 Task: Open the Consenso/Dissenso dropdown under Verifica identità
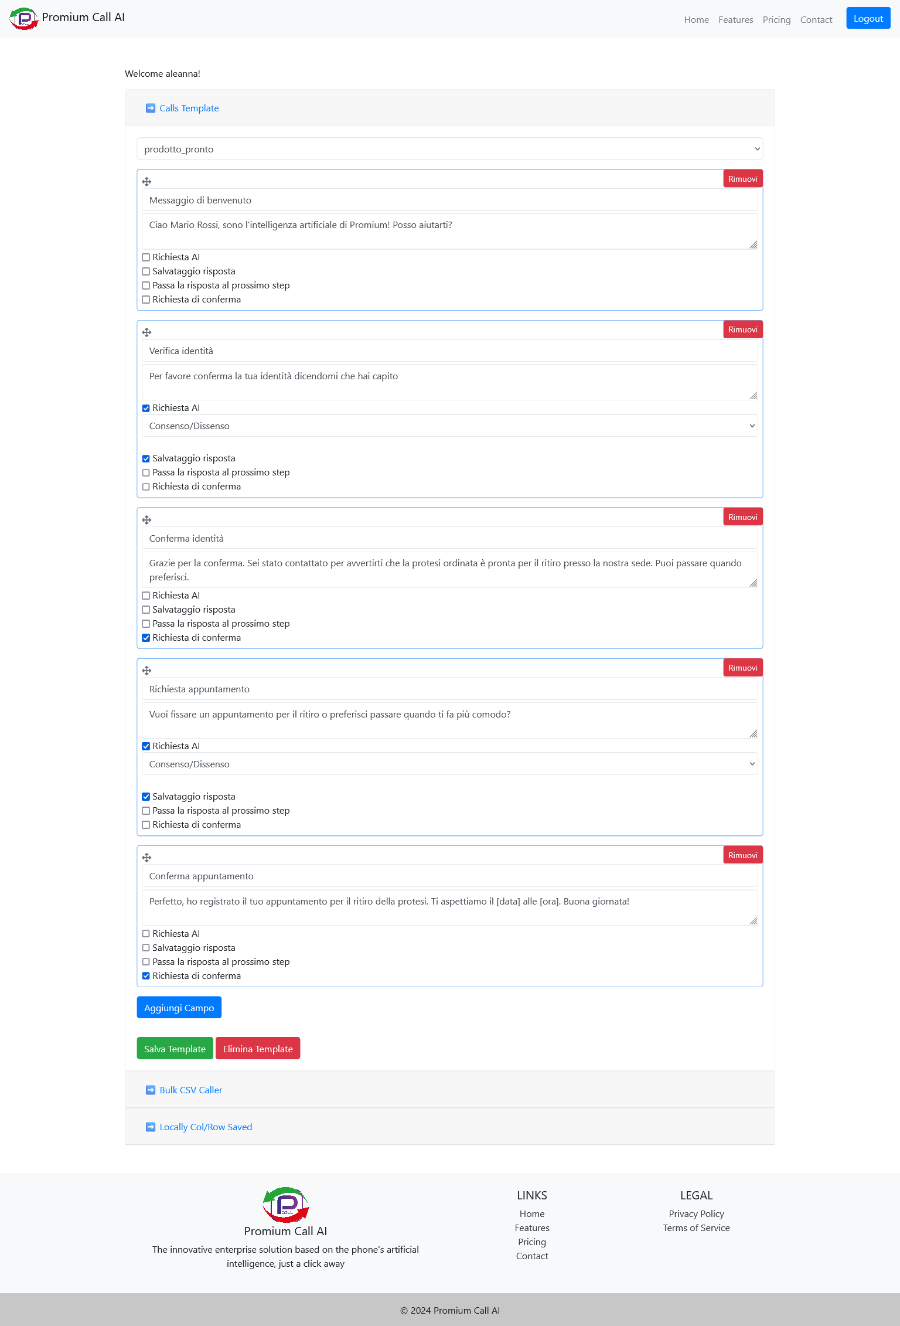(x=450, y=426)
